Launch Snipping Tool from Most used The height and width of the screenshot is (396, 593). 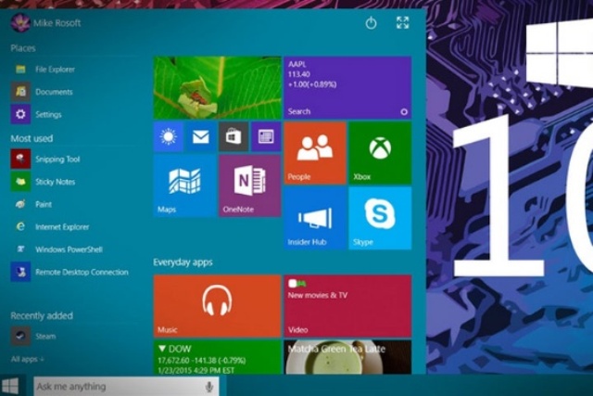pos(57,160)
